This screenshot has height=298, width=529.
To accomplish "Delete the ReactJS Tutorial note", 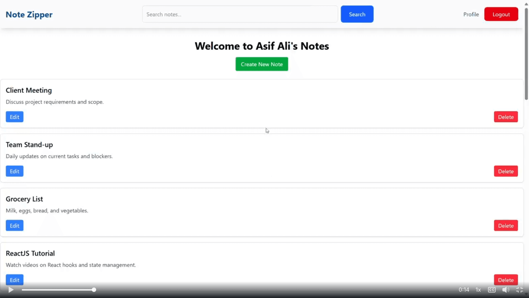I will point(506,280).
